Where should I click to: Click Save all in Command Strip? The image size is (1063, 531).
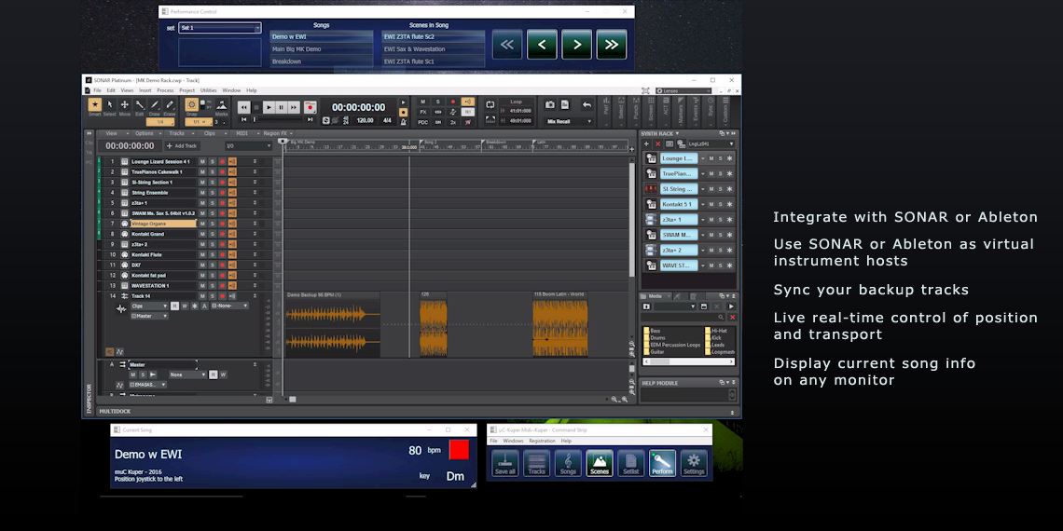point(505,463)
